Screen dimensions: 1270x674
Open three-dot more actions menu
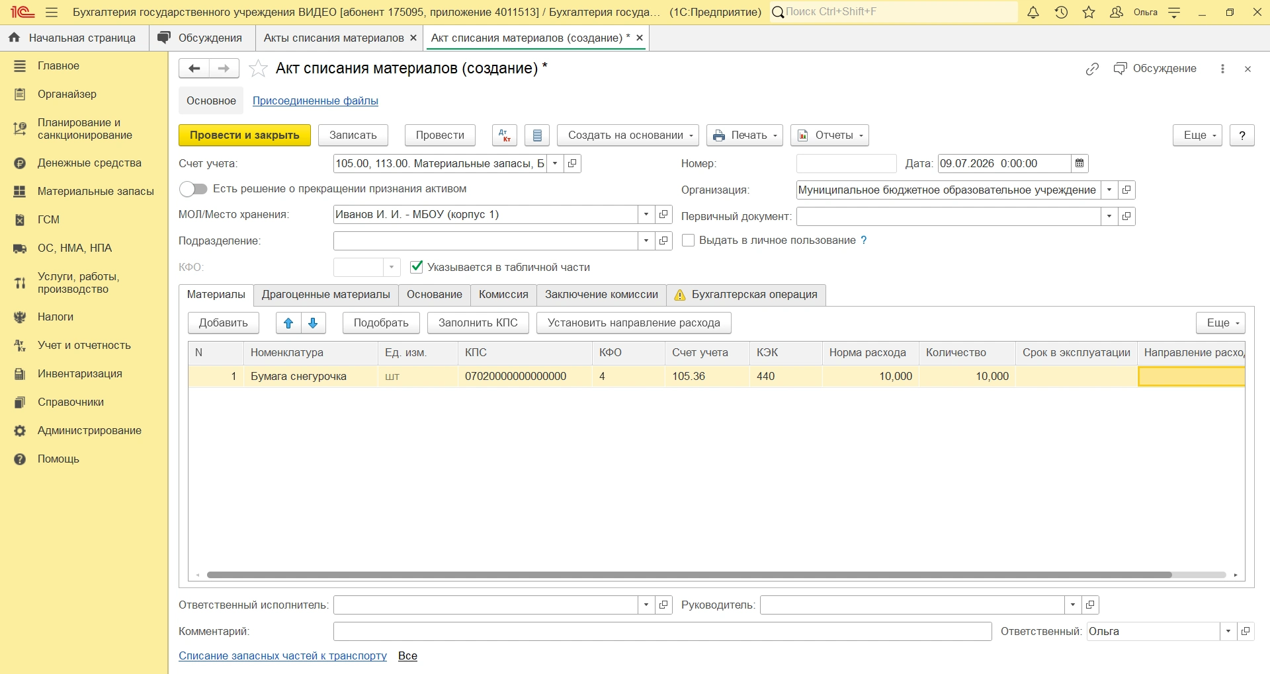[x=1222, y=69]
